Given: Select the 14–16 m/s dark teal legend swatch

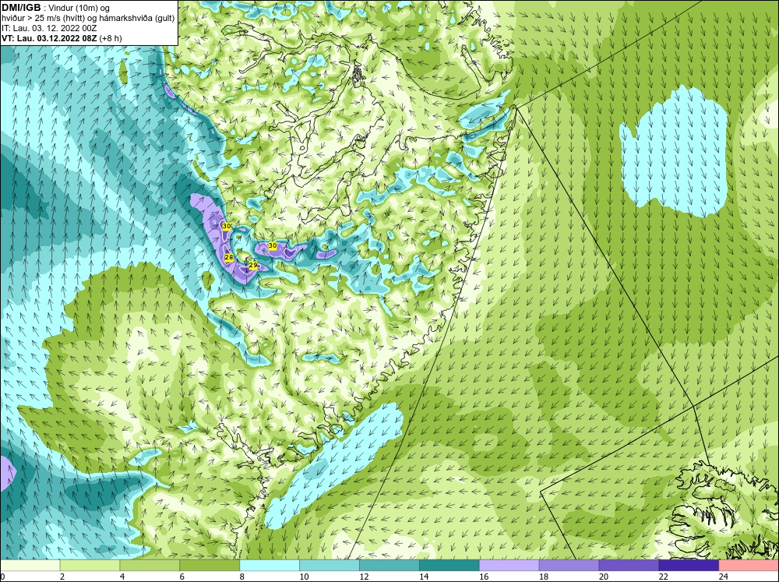Looking at the screenshot, I should (x=449, y=566).
